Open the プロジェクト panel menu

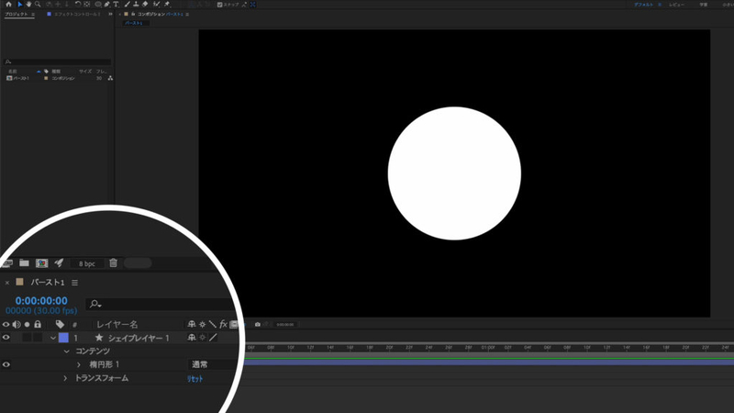tap(33, 14)
